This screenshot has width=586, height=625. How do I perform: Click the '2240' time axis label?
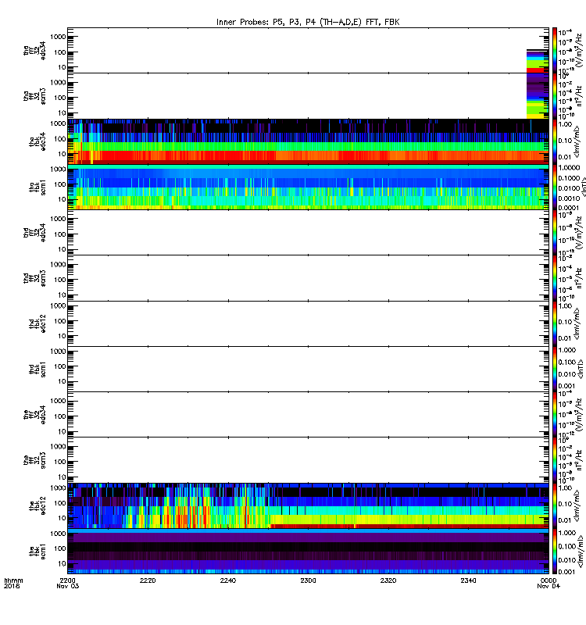(228, 580)
